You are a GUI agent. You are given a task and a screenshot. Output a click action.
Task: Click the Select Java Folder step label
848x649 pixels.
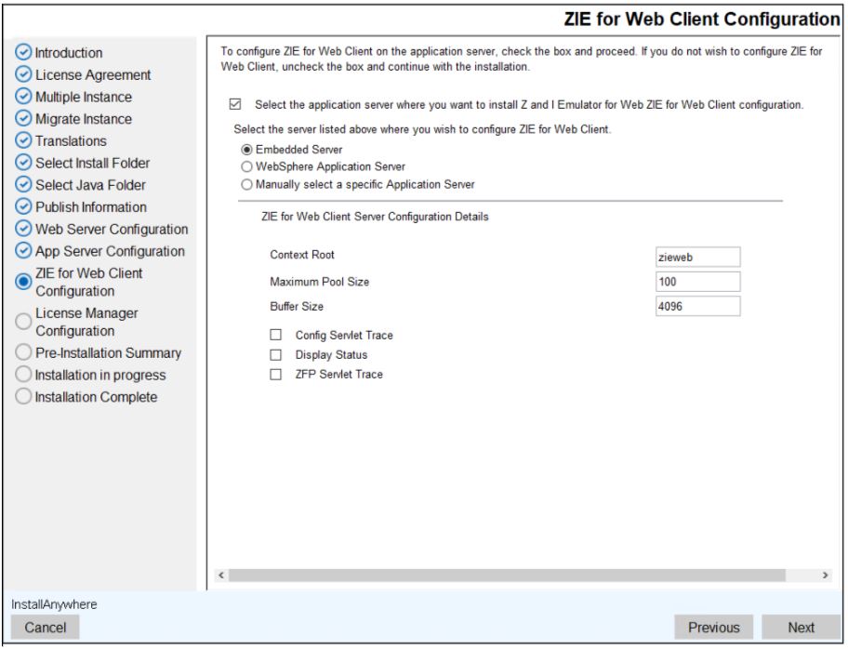[x=90, y=185]
